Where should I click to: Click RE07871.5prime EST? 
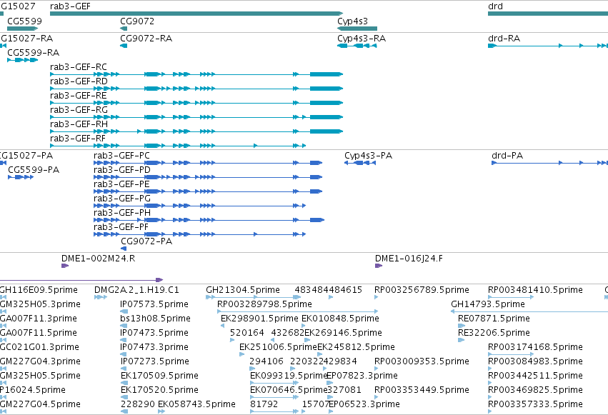click(x=462, y=326)
